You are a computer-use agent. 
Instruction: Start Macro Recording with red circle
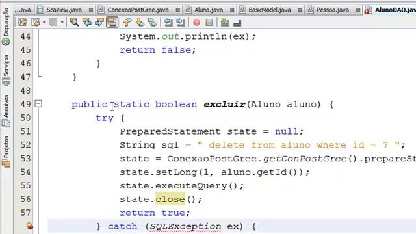coord(196,22)
